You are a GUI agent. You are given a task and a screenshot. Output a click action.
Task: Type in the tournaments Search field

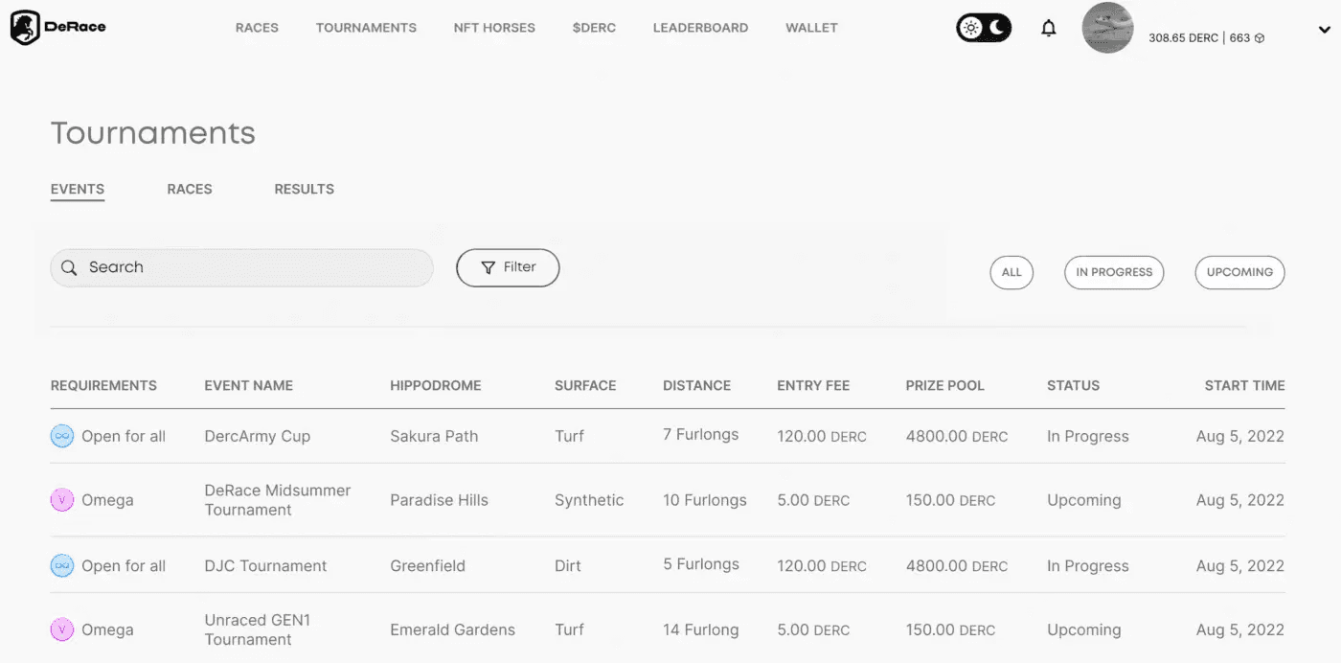tap(249, 268)
